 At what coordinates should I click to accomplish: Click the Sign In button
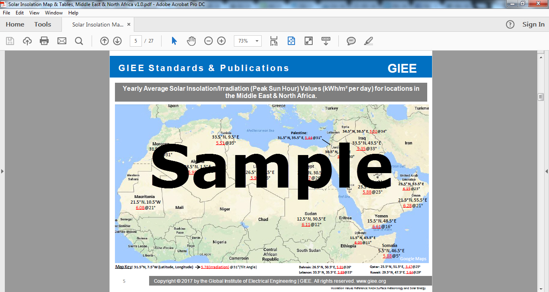point(533,25)
